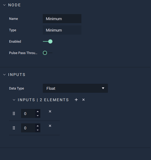Collapse the NODE section
The image size is (151, 160).
[x=5, y=5]
